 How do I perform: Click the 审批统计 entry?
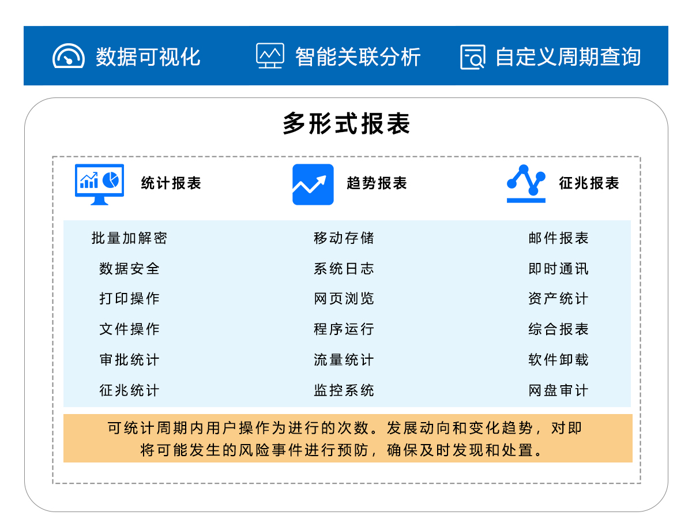click(x=129, y=360)
